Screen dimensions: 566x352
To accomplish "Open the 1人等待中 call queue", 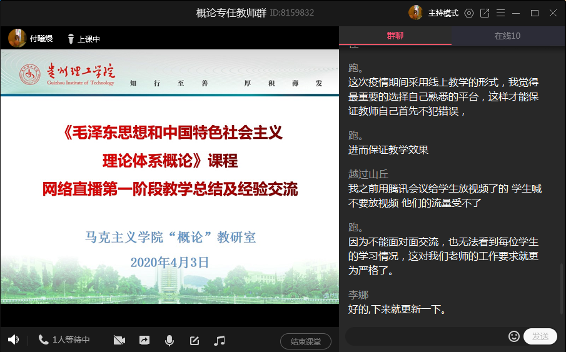I will pyautogui.click(x=64, y=339).
